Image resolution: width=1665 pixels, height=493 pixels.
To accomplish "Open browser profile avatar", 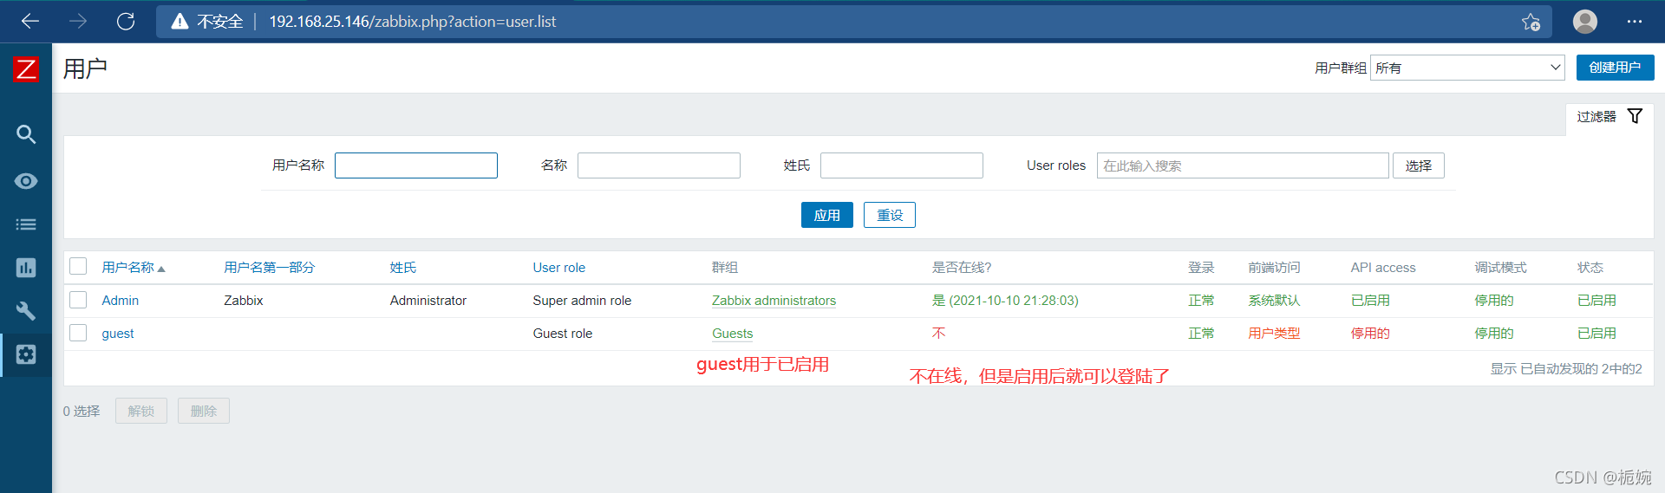I will tap(1585, 21).
